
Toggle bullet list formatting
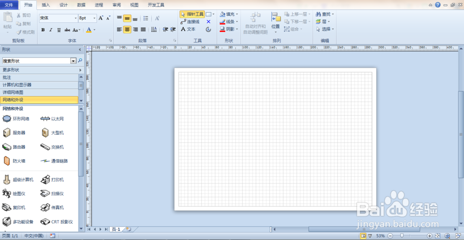[x=146, y=19]
